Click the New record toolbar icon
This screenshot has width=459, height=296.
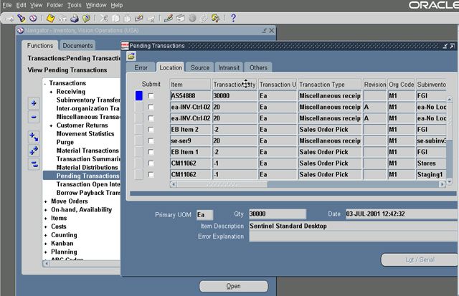tap(10, 19)
